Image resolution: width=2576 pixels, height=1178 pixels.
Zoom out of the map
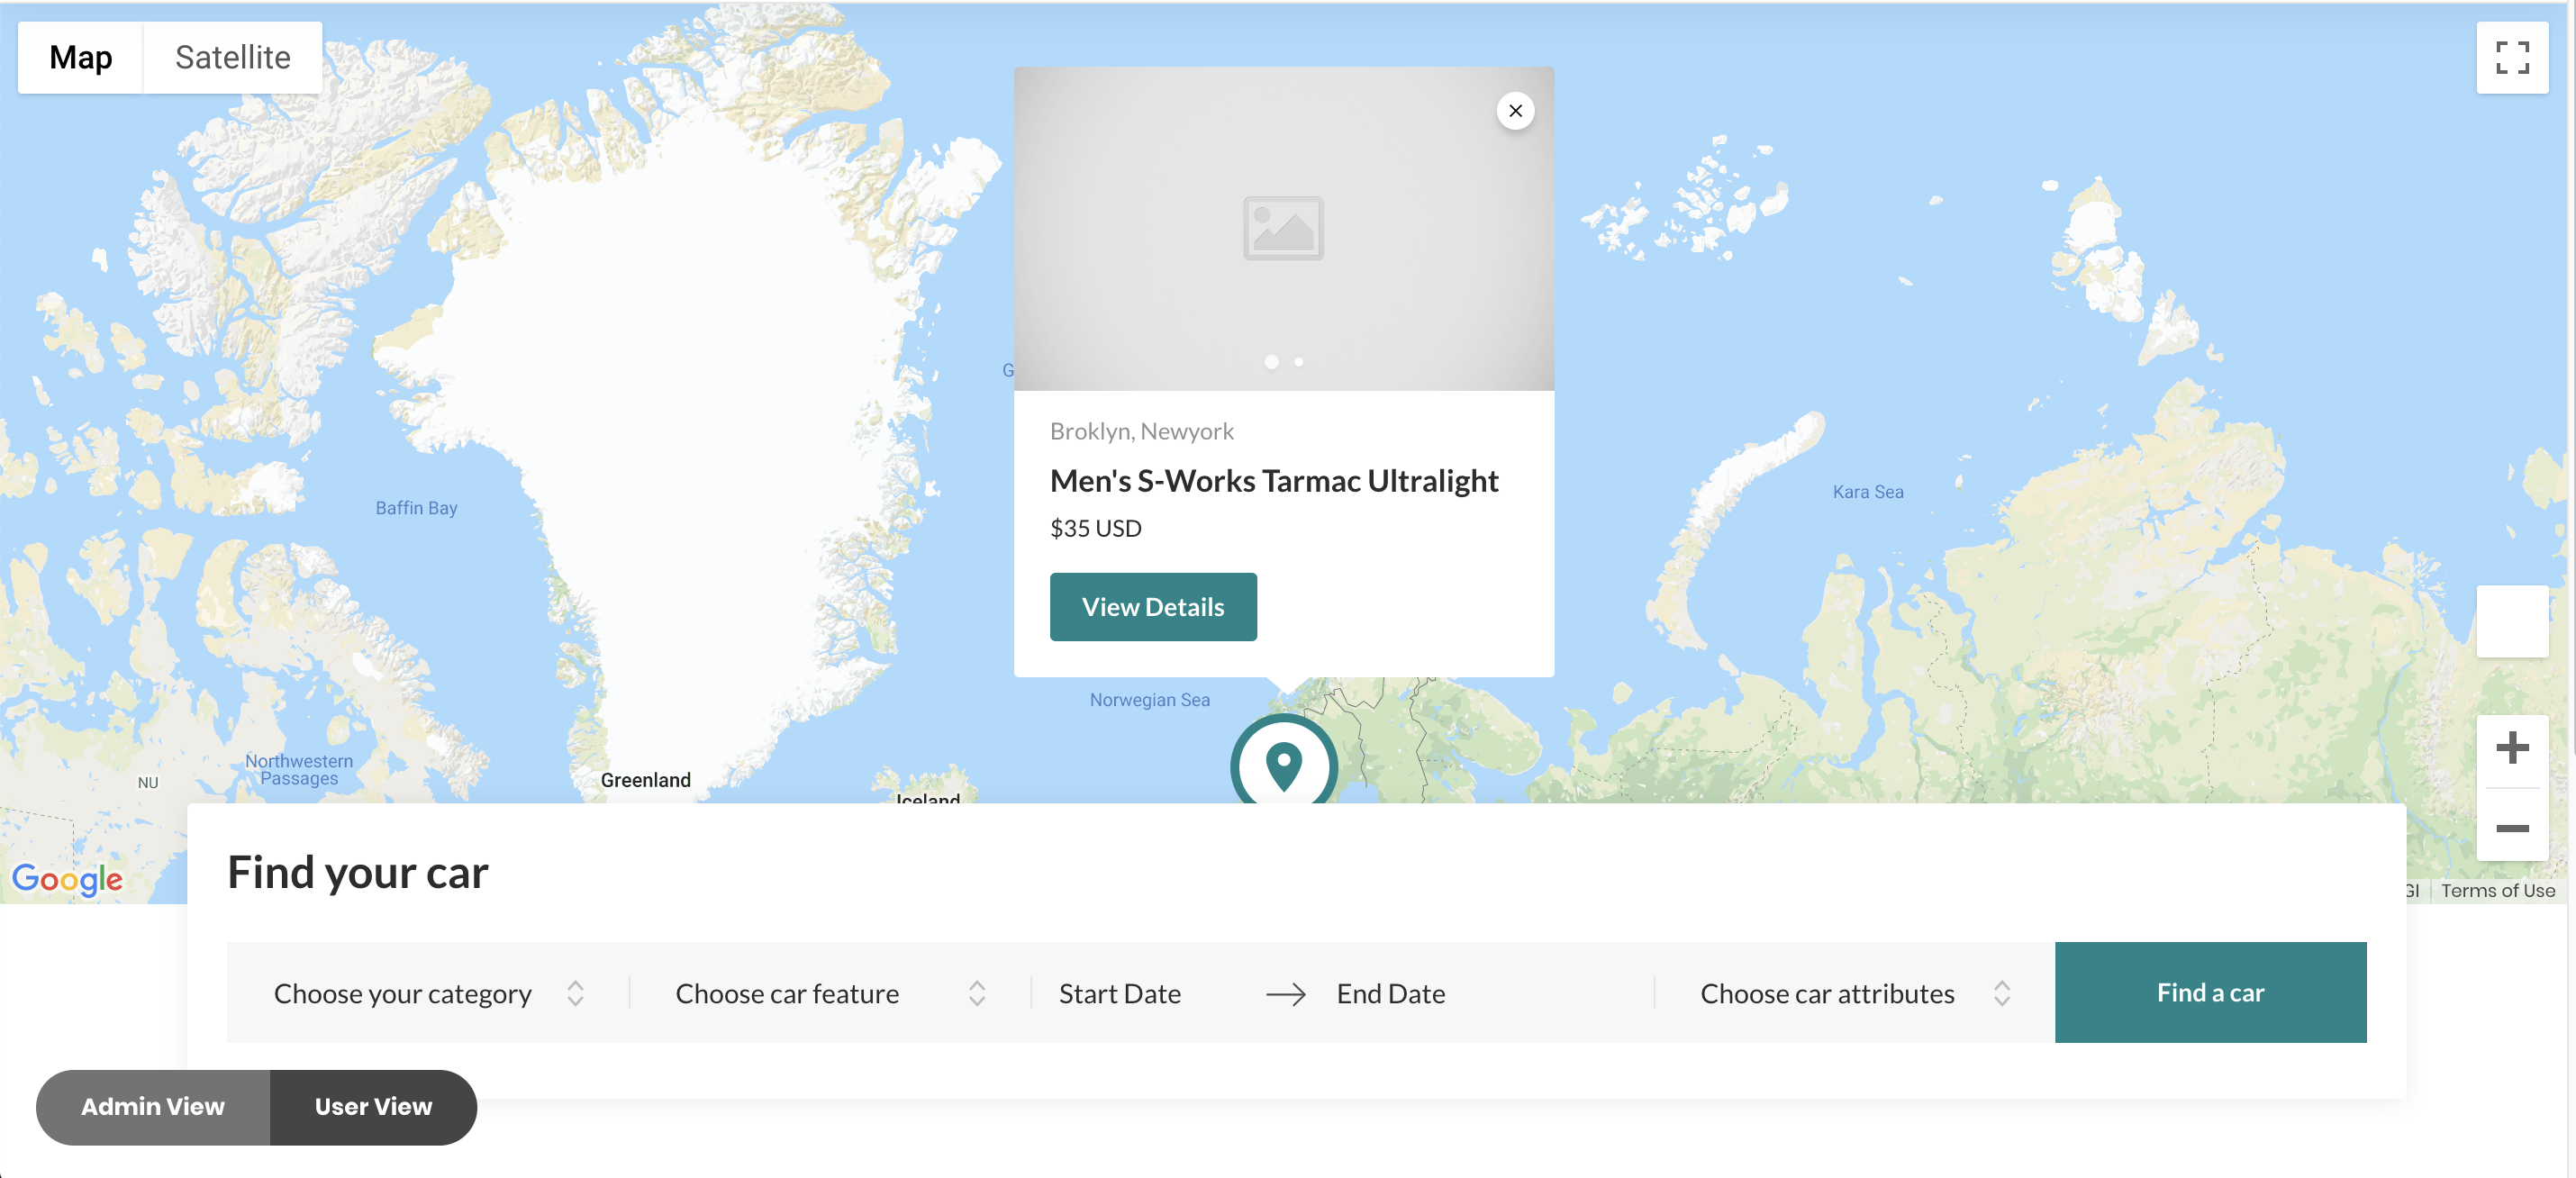click(2511, 828)
